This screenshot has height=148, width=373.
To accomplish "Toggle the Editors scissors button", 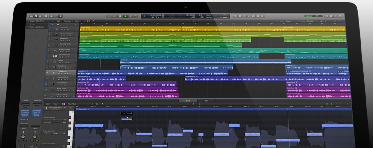I will 60,16.
